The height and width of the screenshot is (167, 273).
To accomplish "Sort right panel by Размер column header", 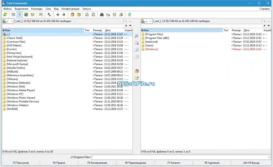I will tap(237, 30).
